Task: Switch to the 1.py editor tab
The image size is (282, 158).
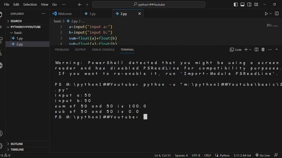Action: (x=93, y=14)
